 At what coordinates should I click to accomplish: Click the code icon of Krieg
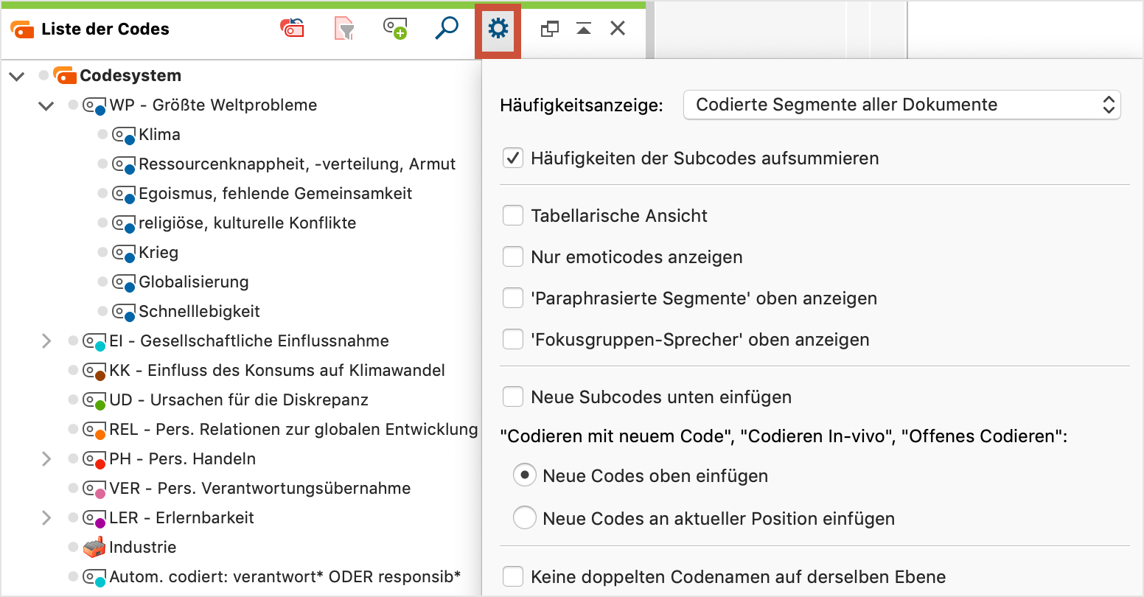point(124,253)
